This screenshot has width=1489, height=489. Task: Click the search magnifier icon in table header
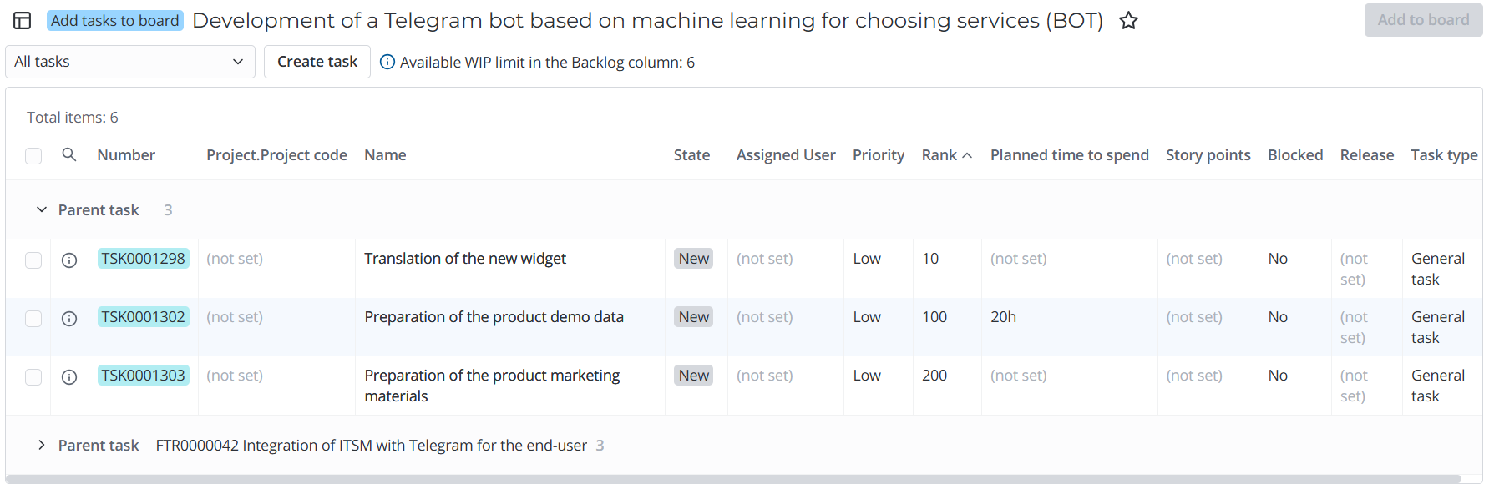(x=69, y=154)
